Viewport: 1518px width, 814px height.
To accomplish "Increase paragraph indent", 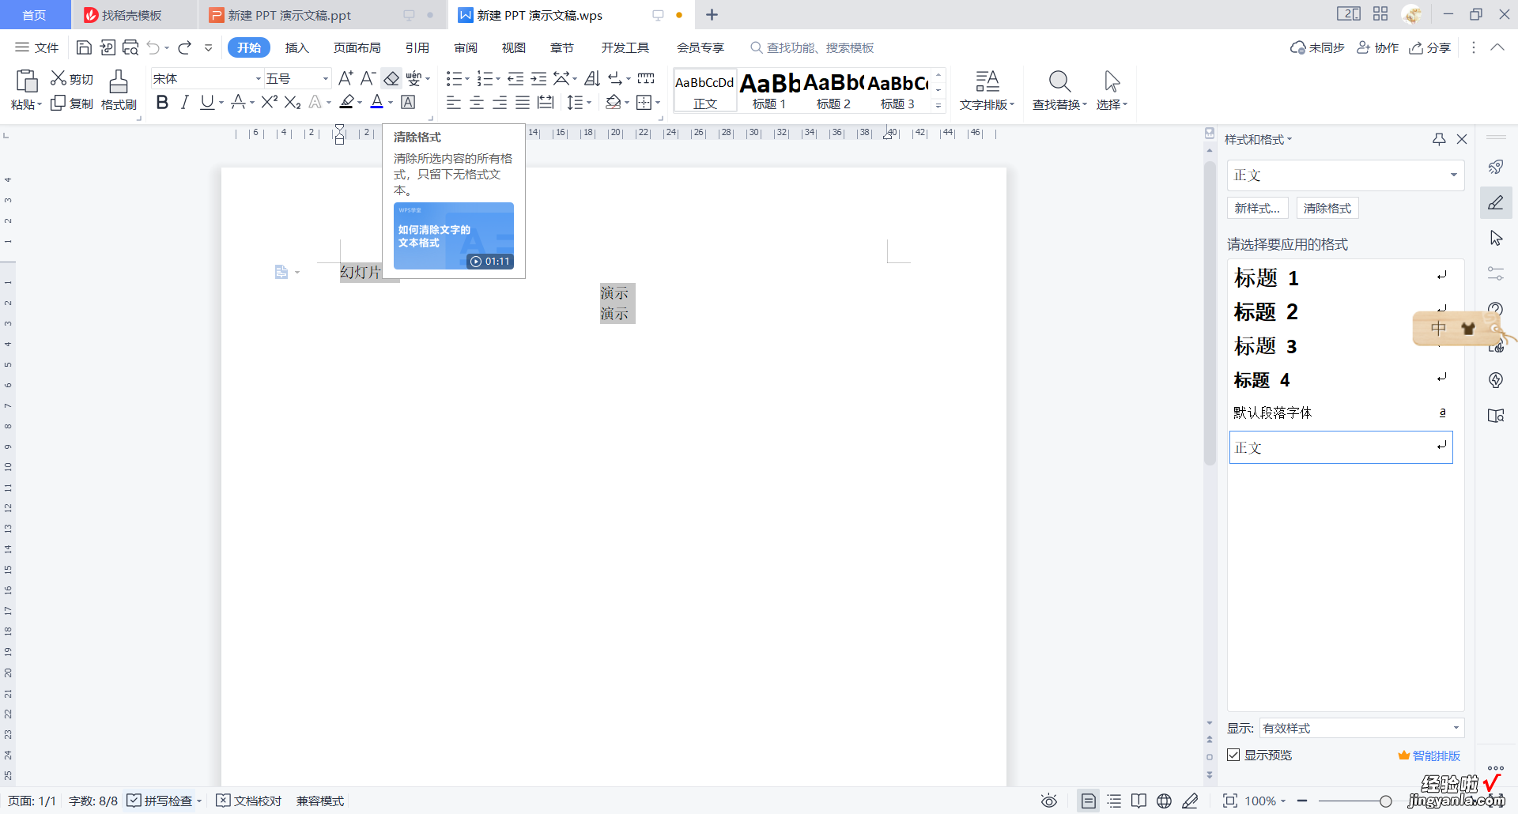I will pos(538,78).
